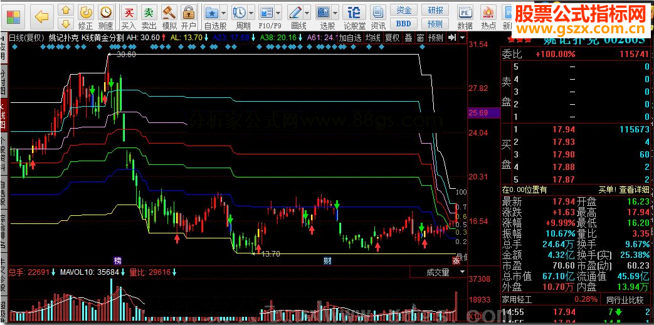The image size is (654, 325).
Task: Expand the 周期 dropdown arrow
Action: click(x=251, y=13)
